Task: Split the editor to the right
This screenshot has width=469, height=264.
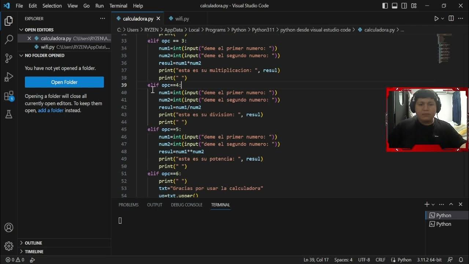Action: (451, 18)
